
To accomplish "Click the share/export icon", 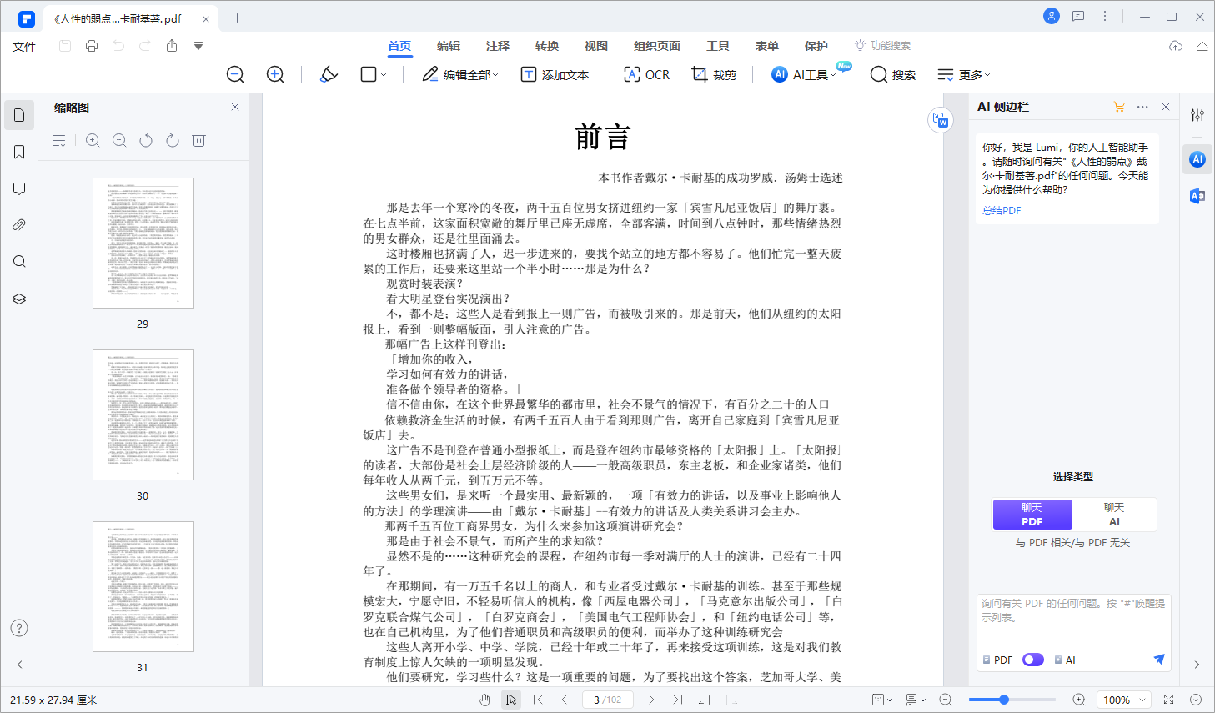I will (x=172, y=46).
